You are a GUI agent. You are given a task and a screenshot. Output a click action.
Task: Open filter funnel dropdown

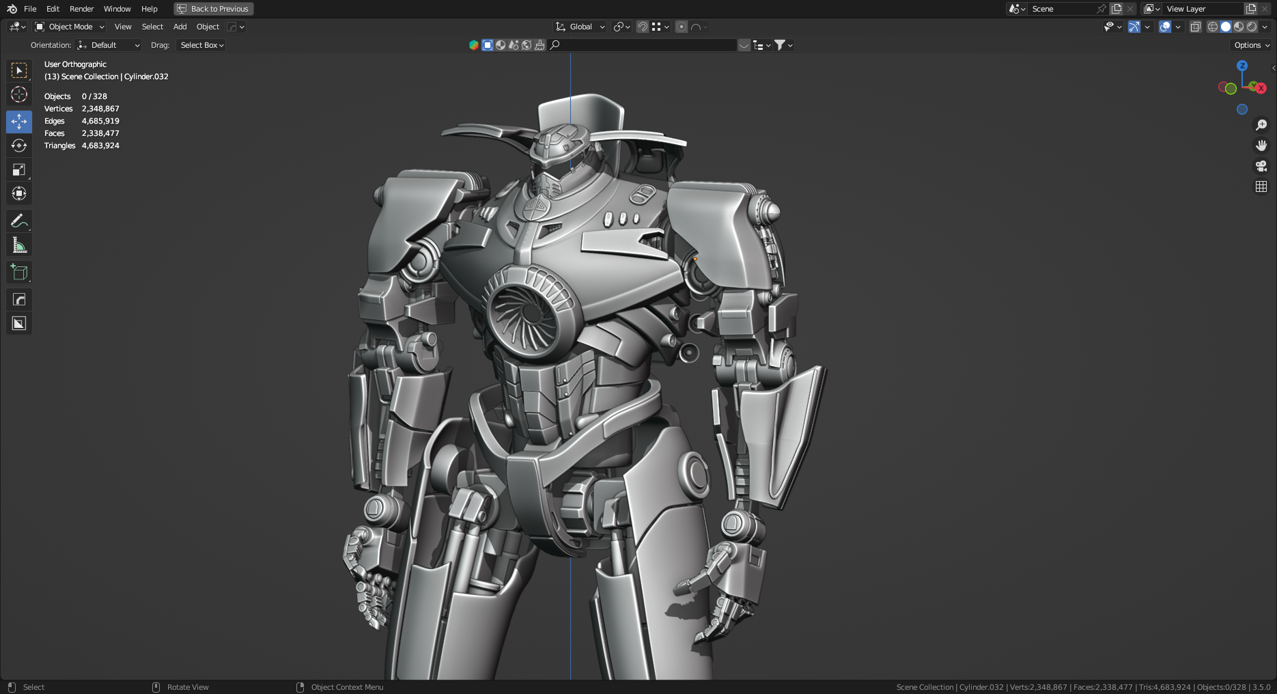(x=783, y=45)
